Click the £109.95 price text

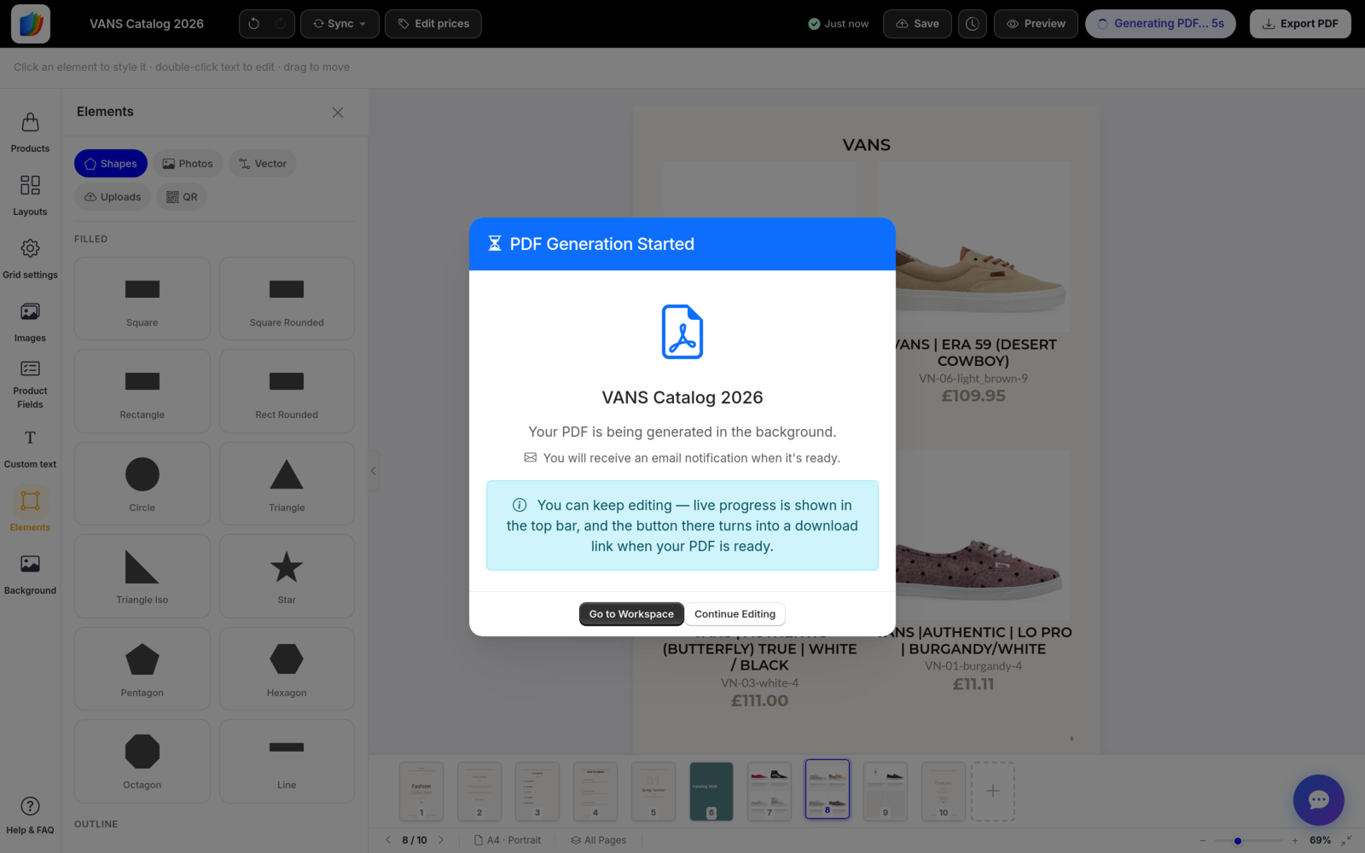(973, 396)
